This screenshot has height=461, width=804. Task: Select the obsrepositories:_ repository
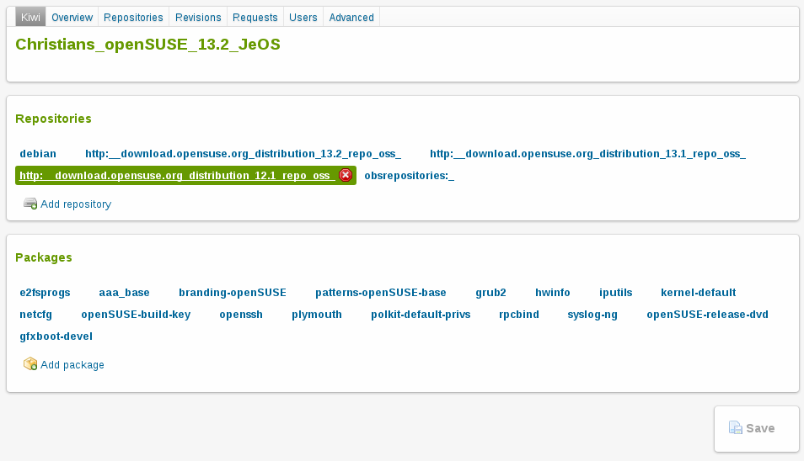pyautogui.click(x=410, y=176)
